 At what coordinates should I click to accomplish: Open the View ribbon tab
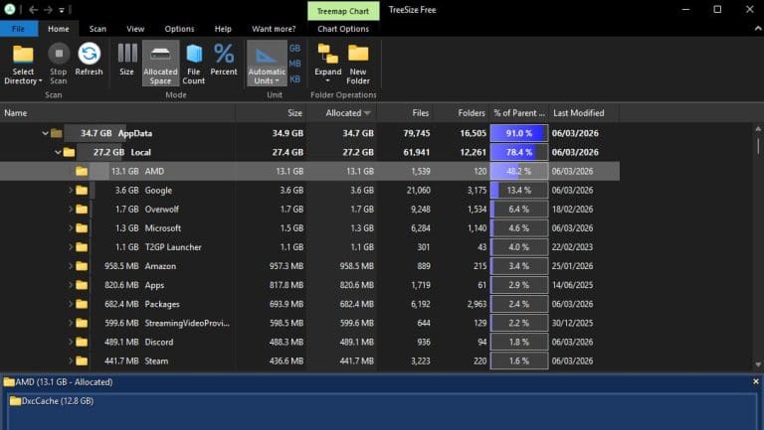point(135,29)
